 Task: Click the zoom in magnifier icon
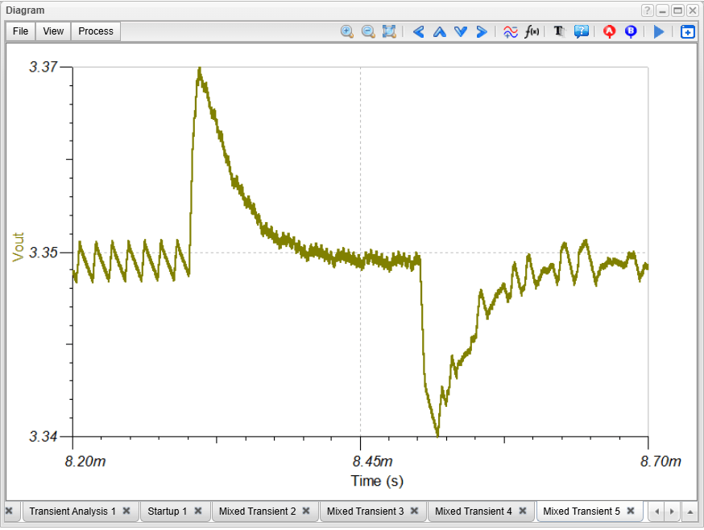pyautogui.click(x=347, y=31)
